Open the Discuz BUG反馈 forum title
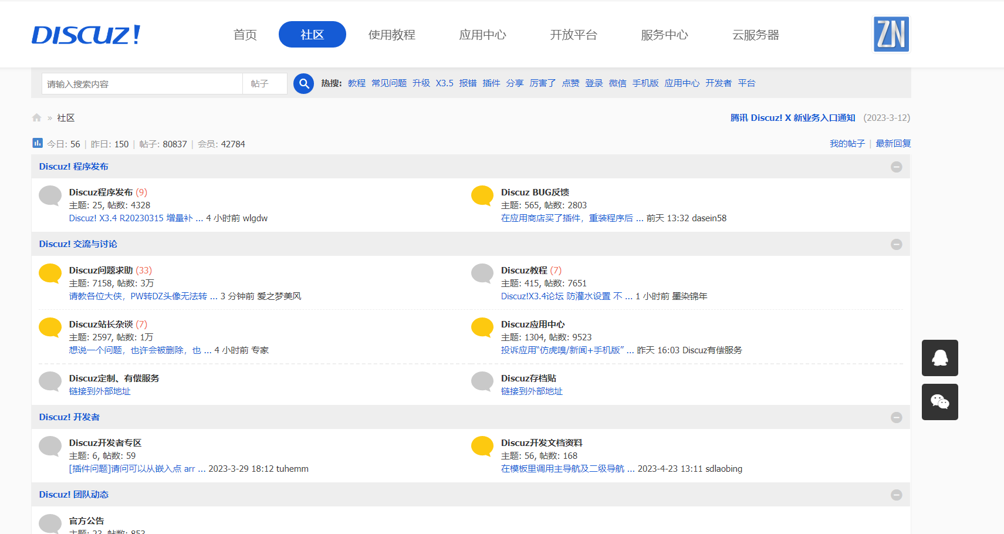Screen dimensions: 1004x534 pos(535,192)
